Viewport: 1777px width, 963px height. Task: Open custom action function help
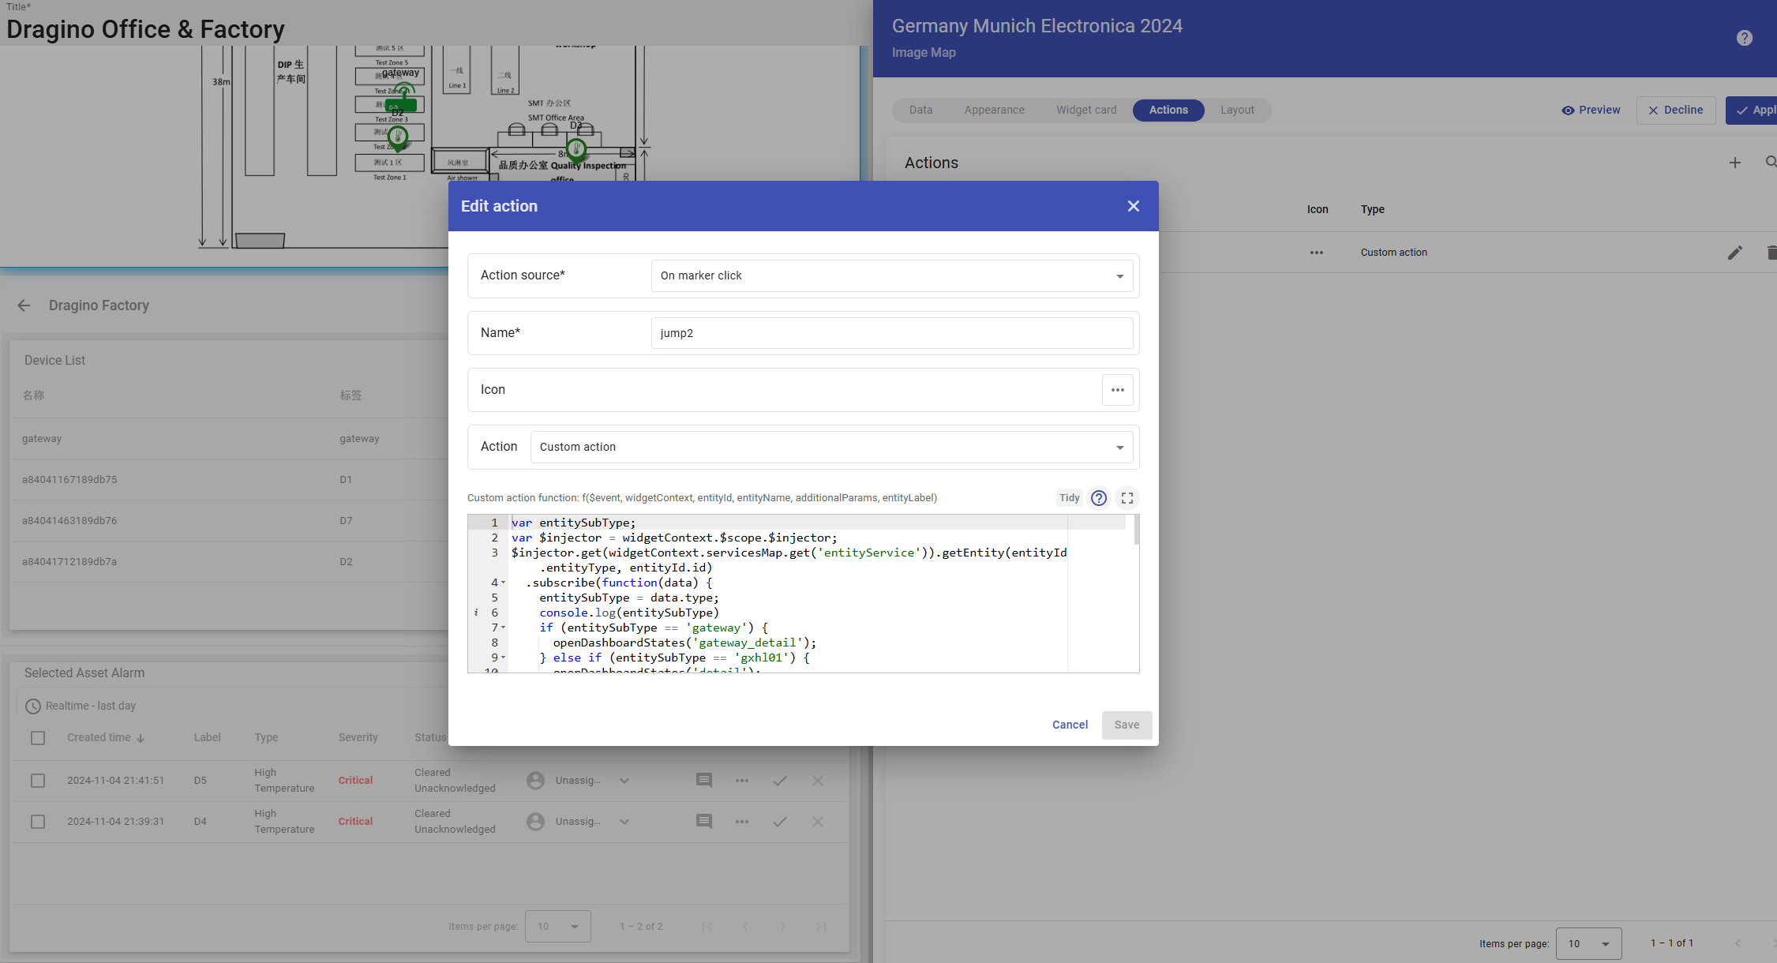tap(1098, 498)
